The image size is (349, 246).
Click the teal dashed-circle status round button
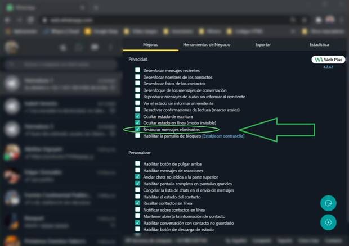pos(328,222)
